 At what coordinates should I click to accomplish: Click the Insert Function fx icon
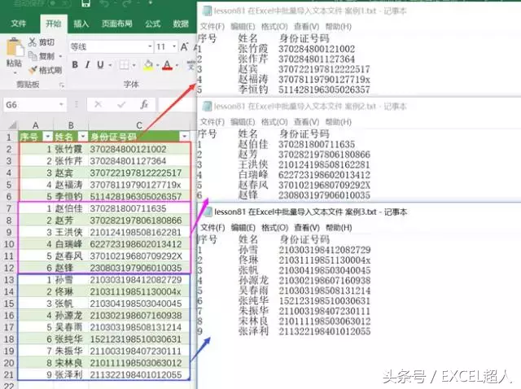click(x=144, y=105)
